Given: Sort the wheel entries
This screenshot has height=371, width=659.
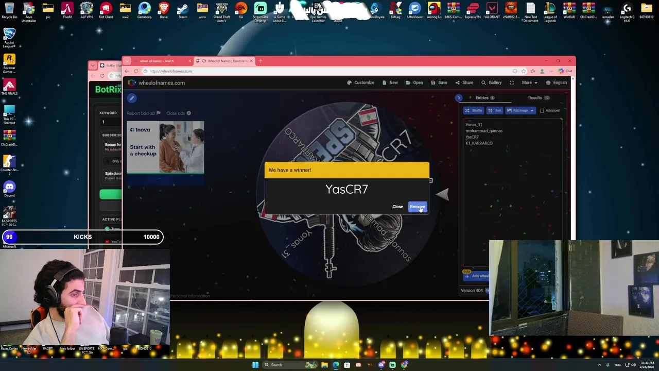Looking at the screenshot, I should pos(495,110).
